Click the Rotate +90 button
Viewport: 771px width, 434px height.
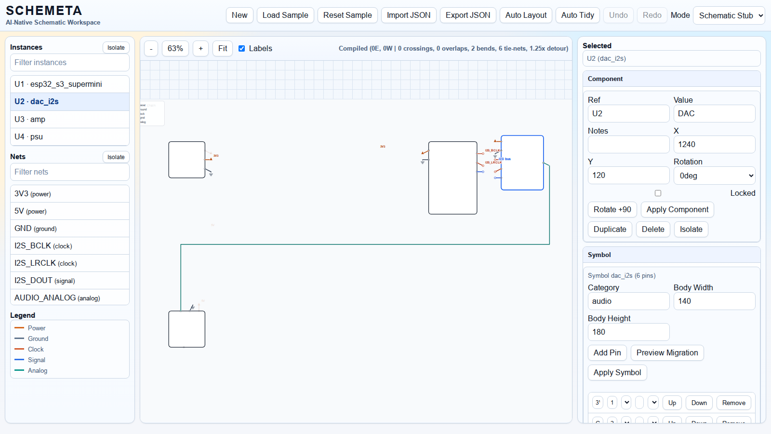coord(612,210)
